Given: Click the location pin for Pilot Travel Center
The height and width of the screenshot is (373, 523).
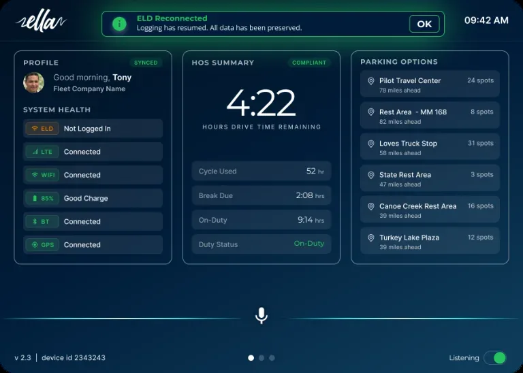Looking at the screenshot, I should coord(370,81).
